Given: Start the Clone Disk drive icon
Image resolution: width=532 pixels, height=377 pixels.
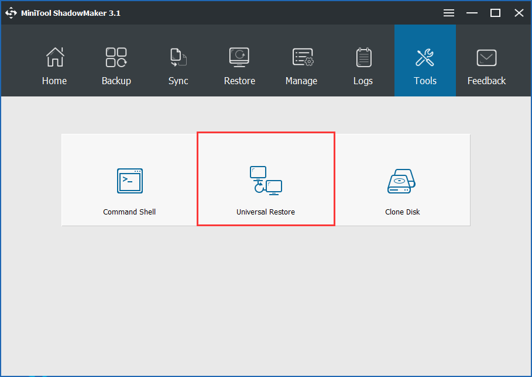Looking at the screenshot, I should (402, 181).
